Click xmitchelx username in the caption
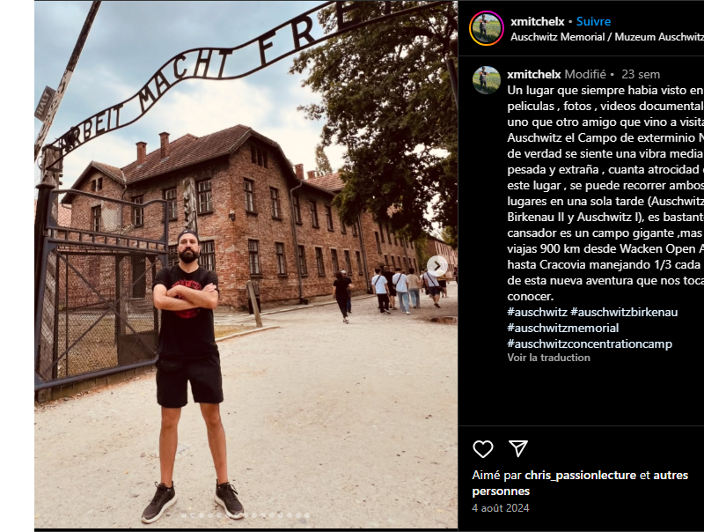Viewport: 704px width, 532px height. point(534,74)
